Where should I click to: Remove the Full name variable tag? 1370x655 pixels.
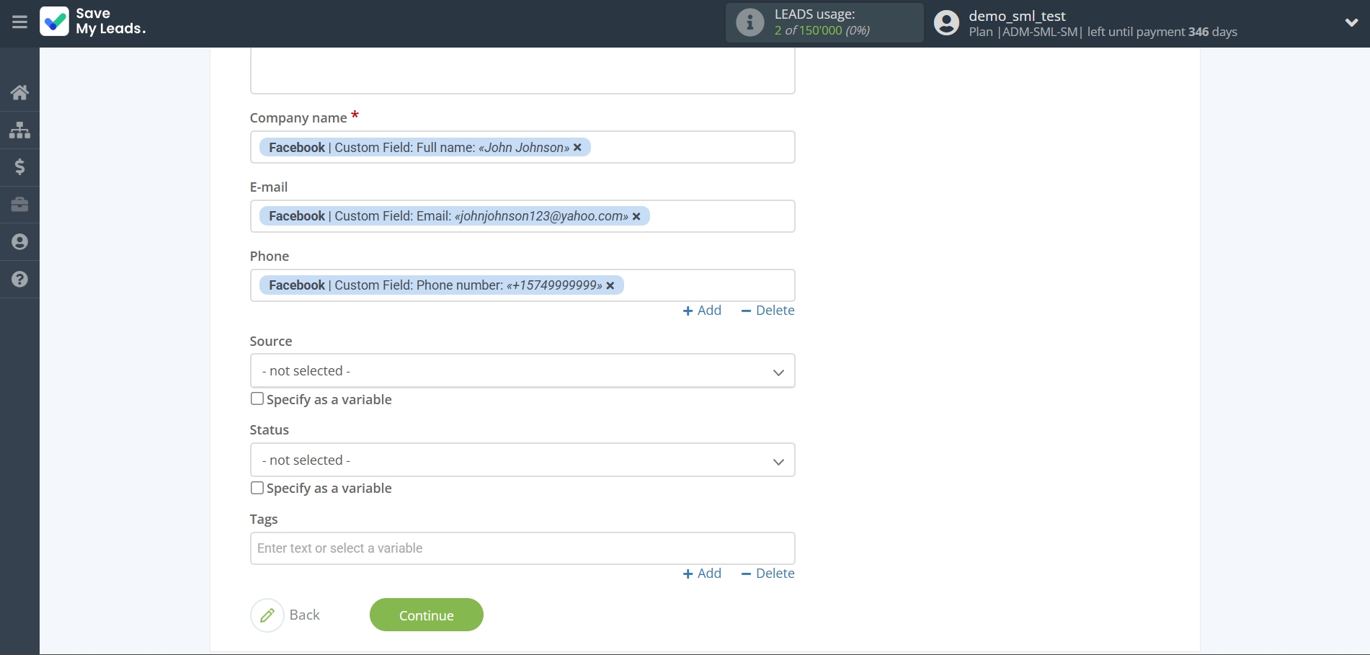point(577,148)
